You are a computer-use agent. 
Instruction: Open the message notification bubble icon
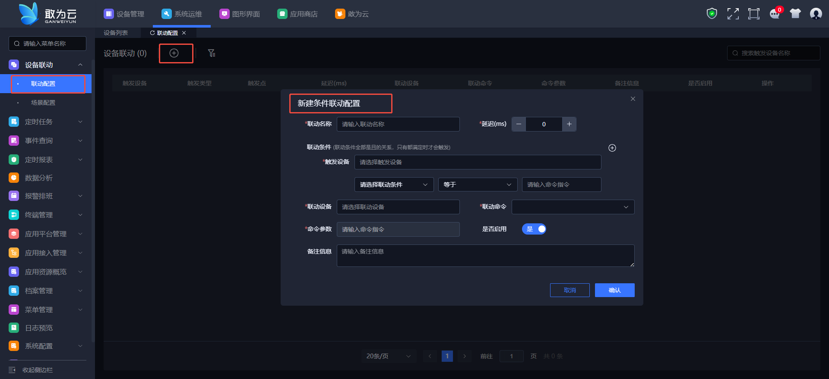click(x=775, y=14)
